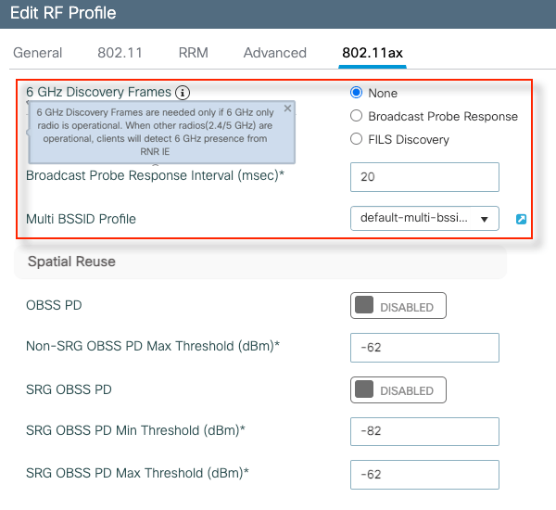Switch to the Advanced tab
This screenshot has height=510, width=556.
274,53
